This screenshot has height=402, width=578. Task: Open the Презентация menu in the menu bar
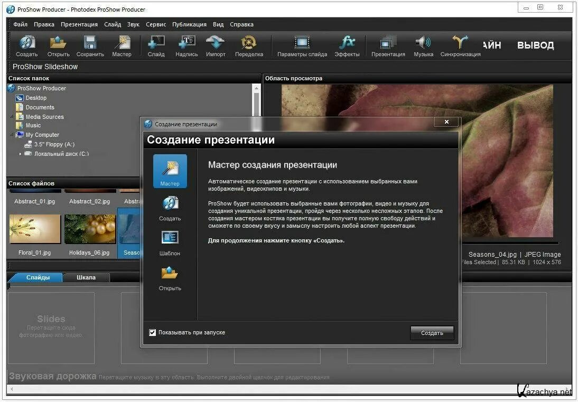pos(79,25)
